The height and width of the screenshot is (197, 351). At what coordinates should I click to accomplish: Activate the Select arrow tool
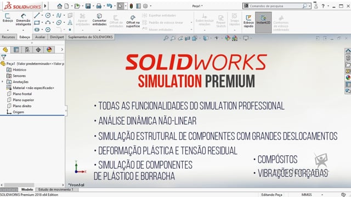120,6
